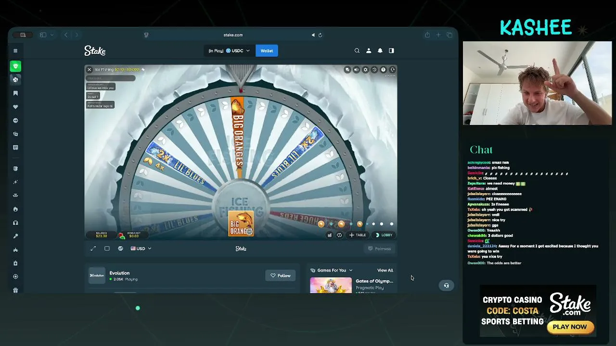The height and width of the screenshot is (346, 616).
Task: Follow the Evolution provider
Action: 280,275
